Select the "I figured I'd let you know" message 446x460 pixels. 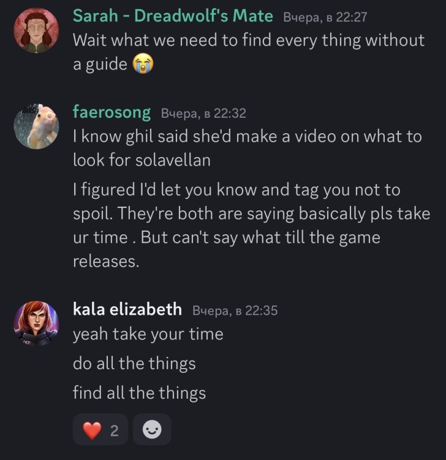[x=251, y=225]
